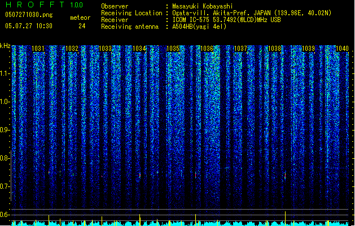Click the Observer label
Viewport: 355px width, 226px height.
[x=115, y=6]
